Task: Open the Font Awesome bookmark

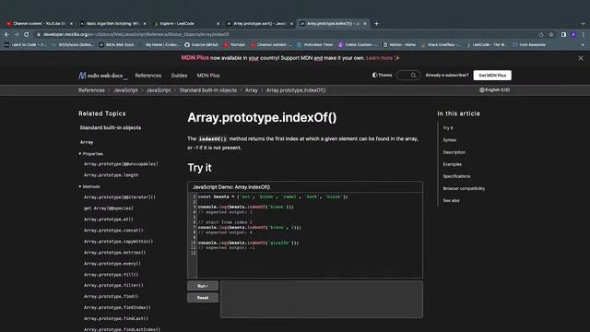Action: 529,44
